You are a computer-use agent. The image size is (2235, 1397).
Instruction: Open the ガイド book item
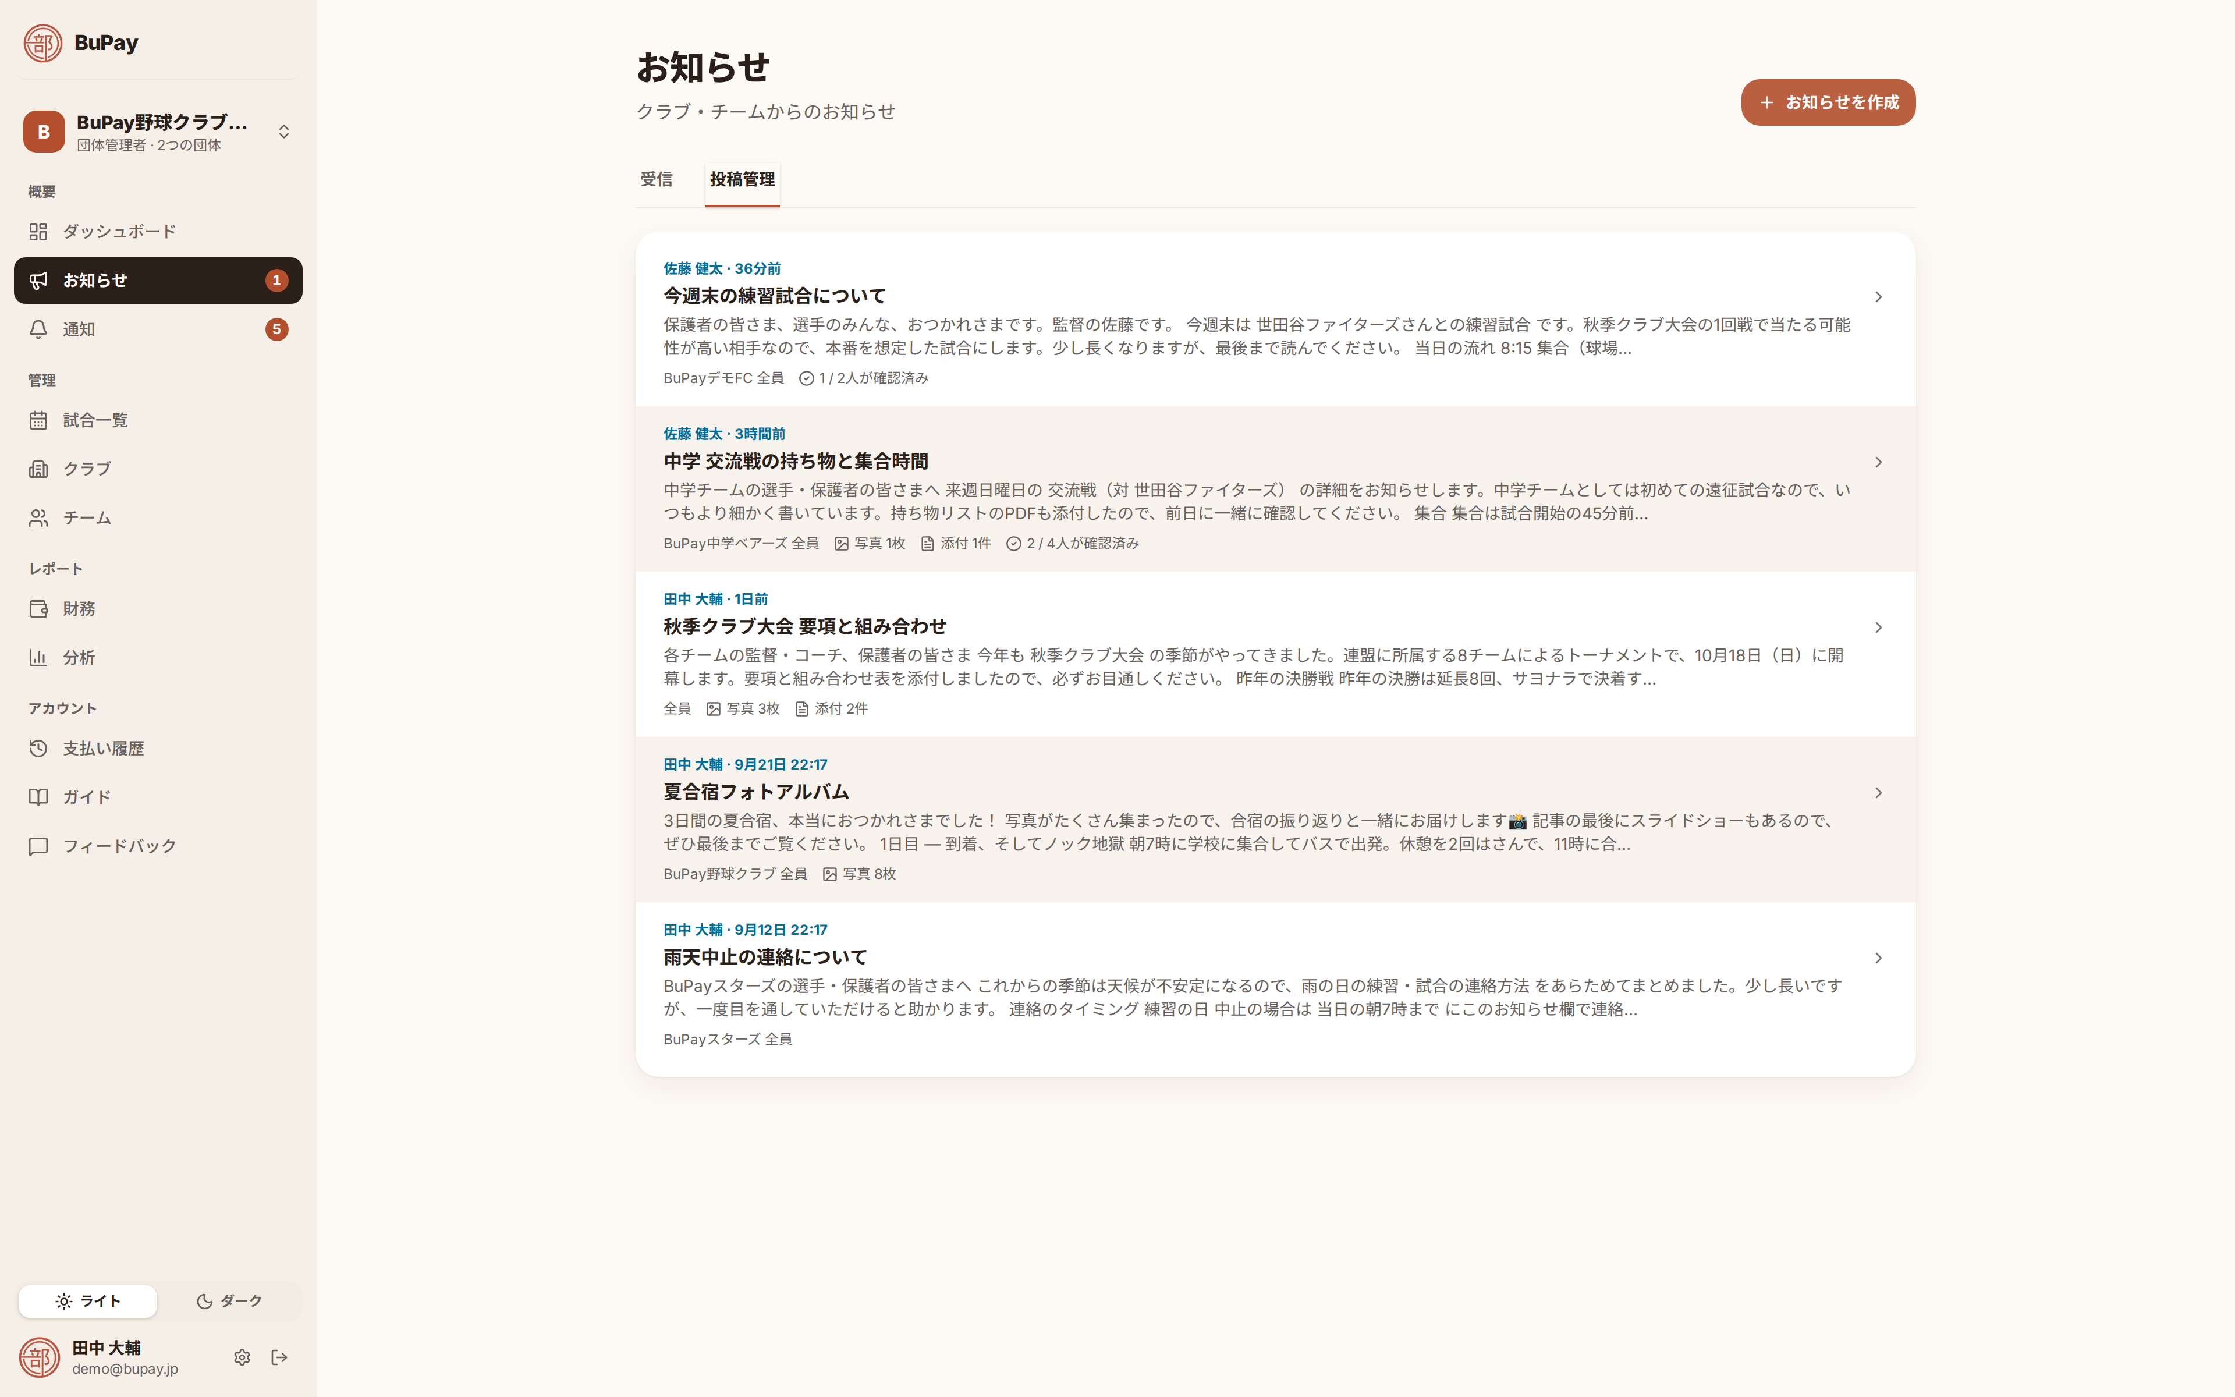coord(158,796)
